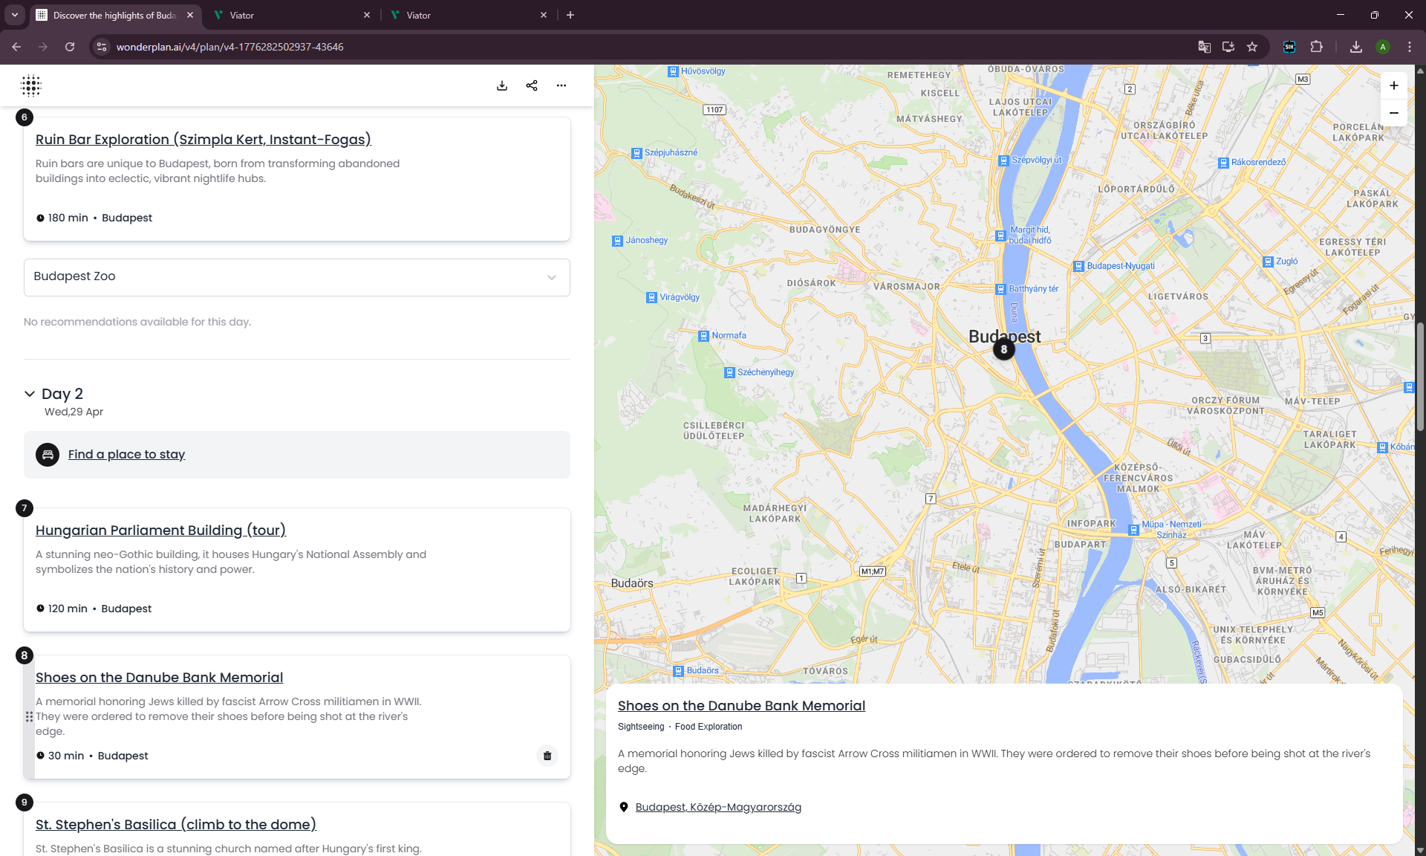The width and height of the screenshot is (1426, 856).
Task: Click the page's vertical scrollbar thumb
Action: [1420, 375]
